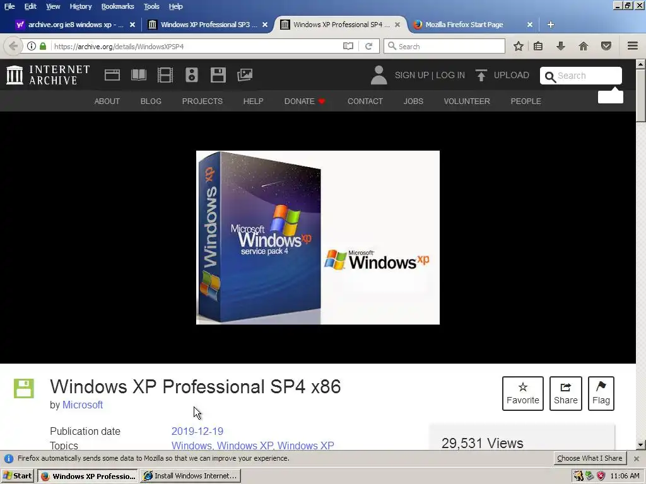
Task: Click the Windows XP SP4 box image
Action: 318,238
